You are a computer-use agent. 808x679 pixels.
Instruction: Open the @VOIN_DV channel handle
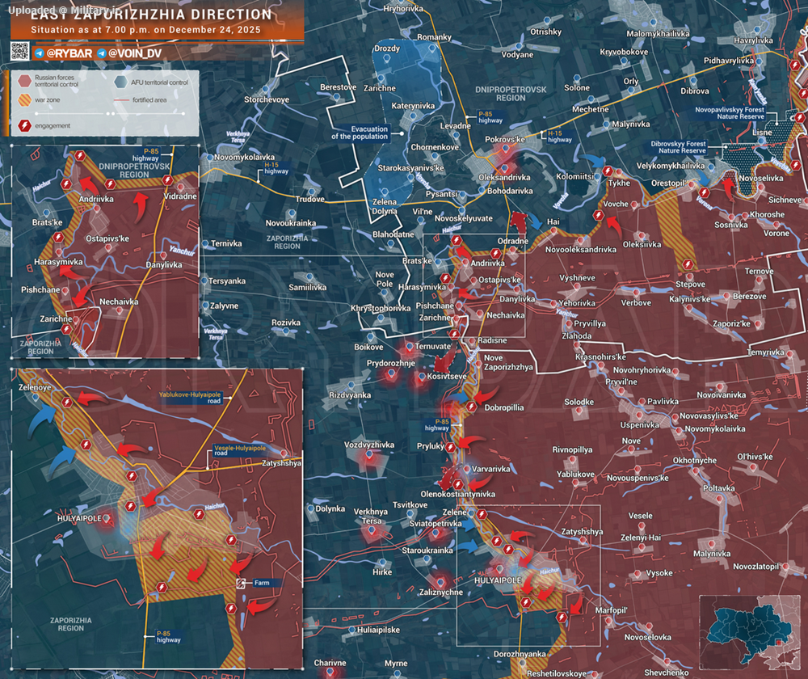click(135, 53)
